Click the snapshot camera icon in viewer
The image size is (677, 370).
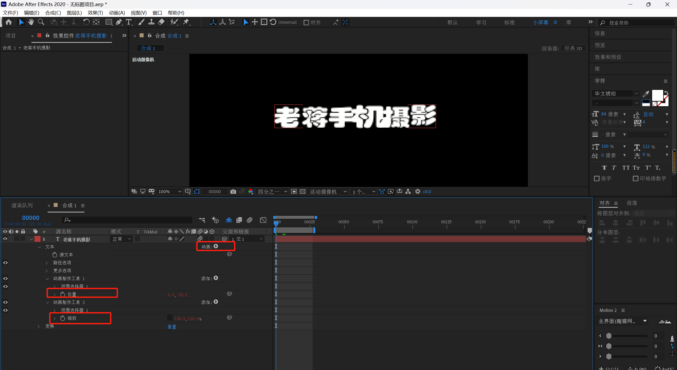pos(233,192)
